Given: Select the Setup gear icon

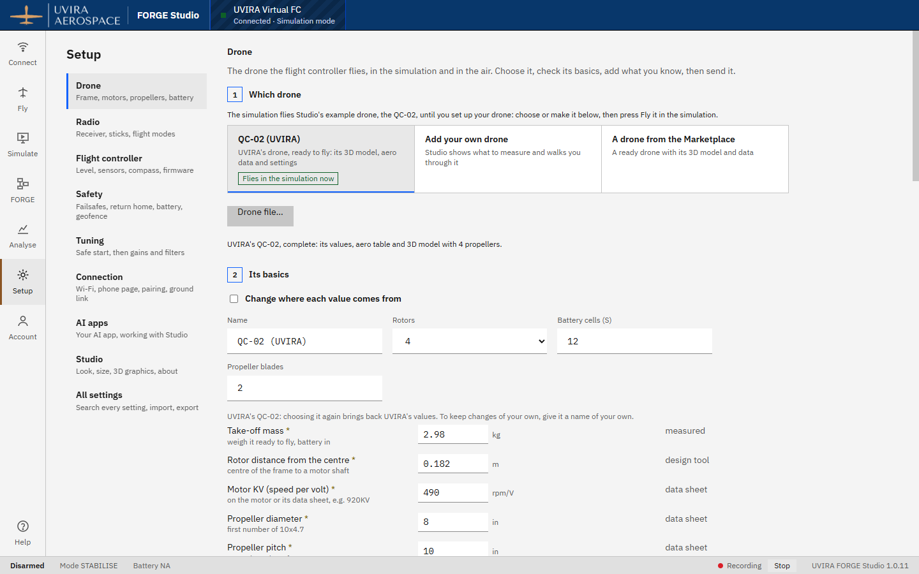Looking at the screenshot, I should (23, 275).
